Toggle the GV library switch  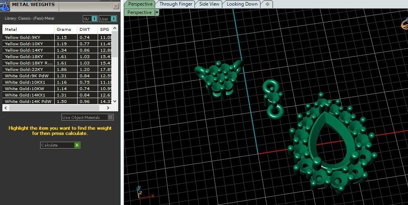point(90,19)
